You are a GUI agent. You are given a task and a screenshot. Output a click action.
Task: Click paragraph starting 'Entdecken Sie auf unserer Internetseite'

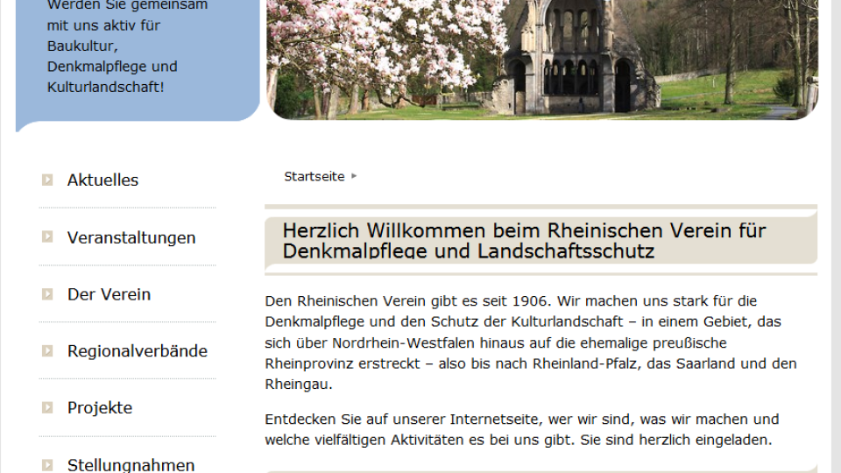click(522, 429)
